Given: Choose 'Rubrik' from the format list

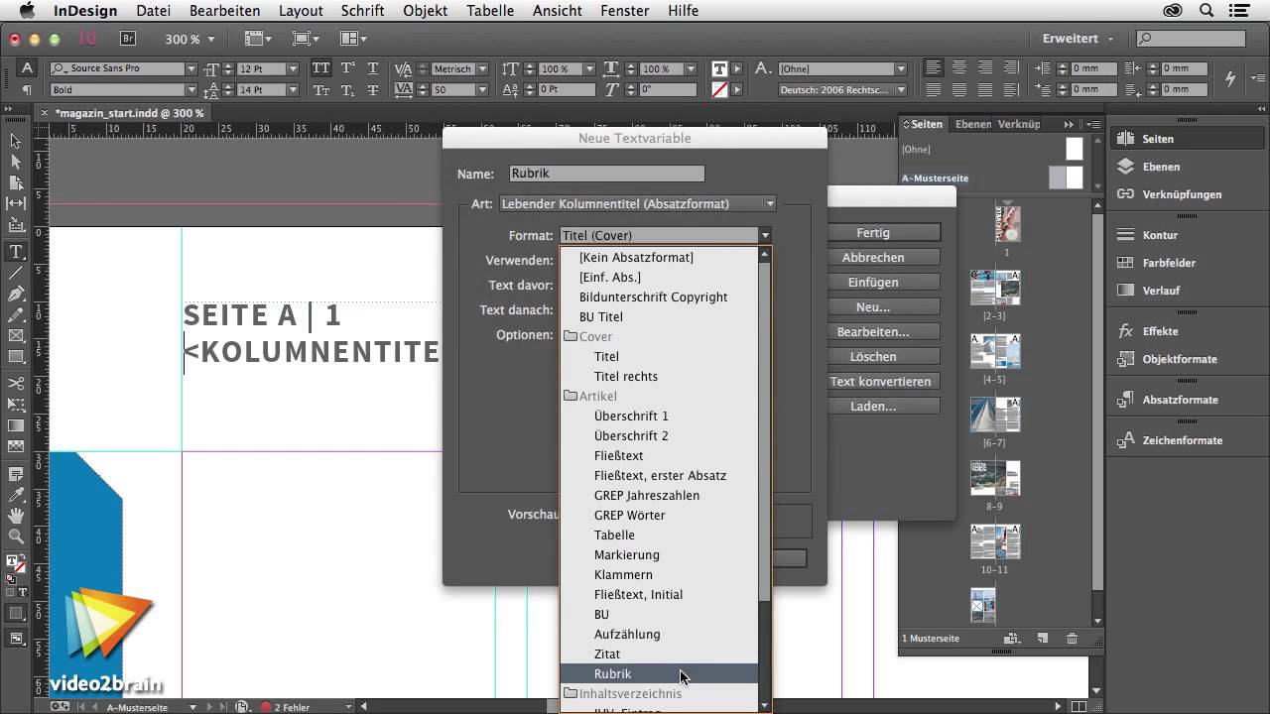Looking at the screenshot, I should click(612, 674).
